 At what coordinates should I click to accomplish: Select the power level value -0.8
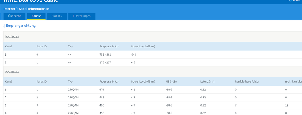pos(134,55)
